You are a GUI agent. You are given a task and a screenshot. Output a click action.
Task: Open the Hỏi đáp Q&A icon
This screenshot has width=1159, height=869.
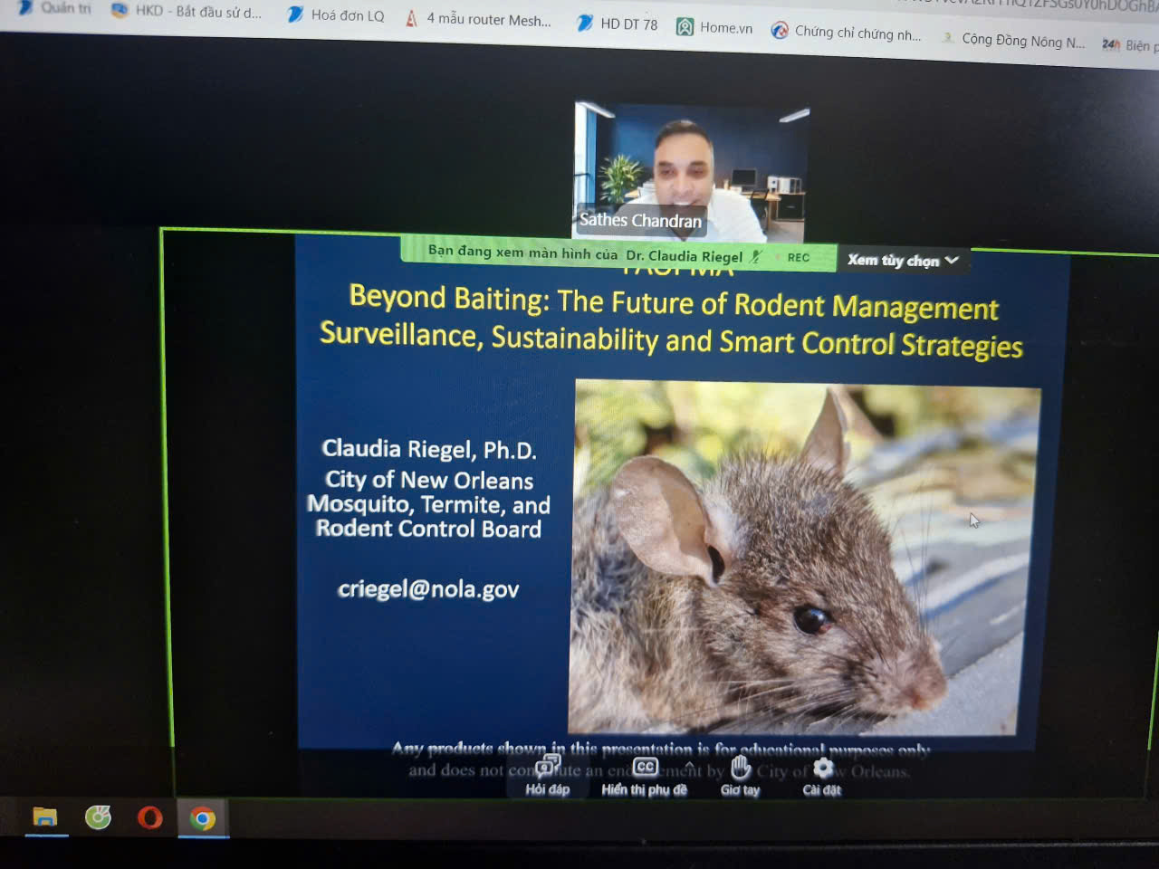point(547,777)
